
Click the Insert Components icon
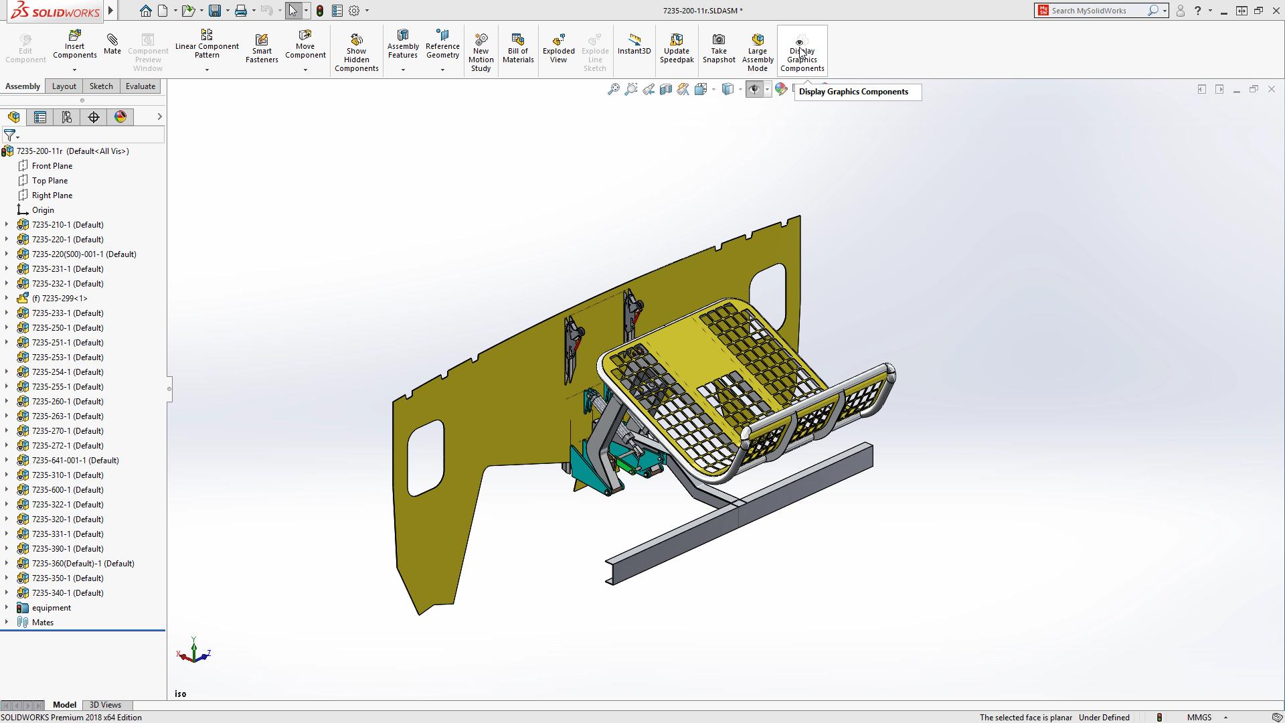click(x=75, y=35)
